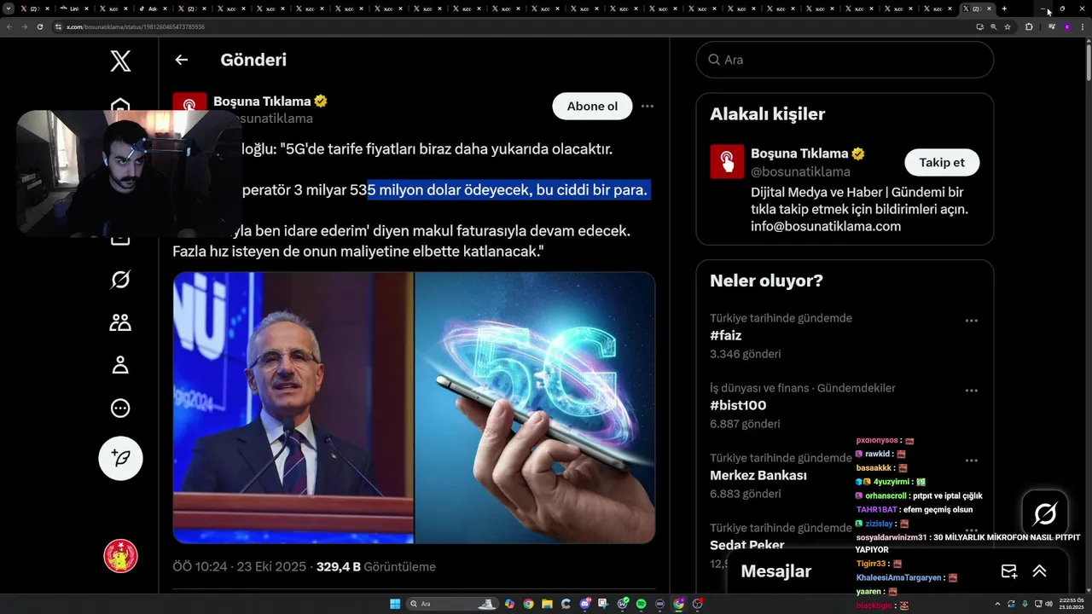Open the 5G phone image in post

(x=535, y=408)
